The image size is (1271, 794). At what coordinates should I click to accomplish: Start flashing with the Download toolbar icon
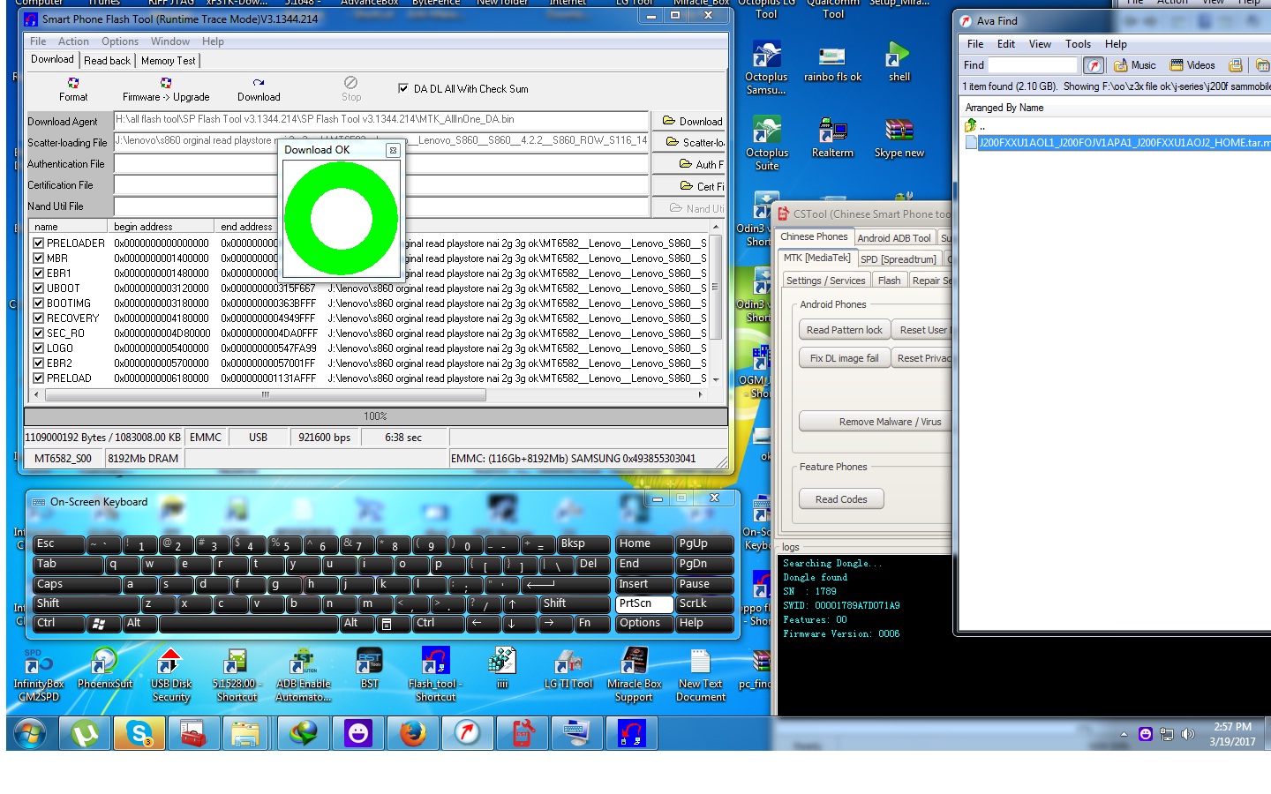point(259,88)
